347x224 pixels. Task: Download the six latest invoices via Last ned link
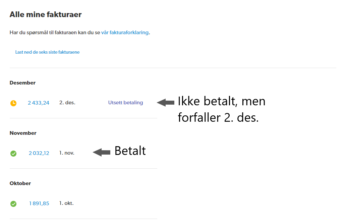pyautogui.click(x=47, y=52)
